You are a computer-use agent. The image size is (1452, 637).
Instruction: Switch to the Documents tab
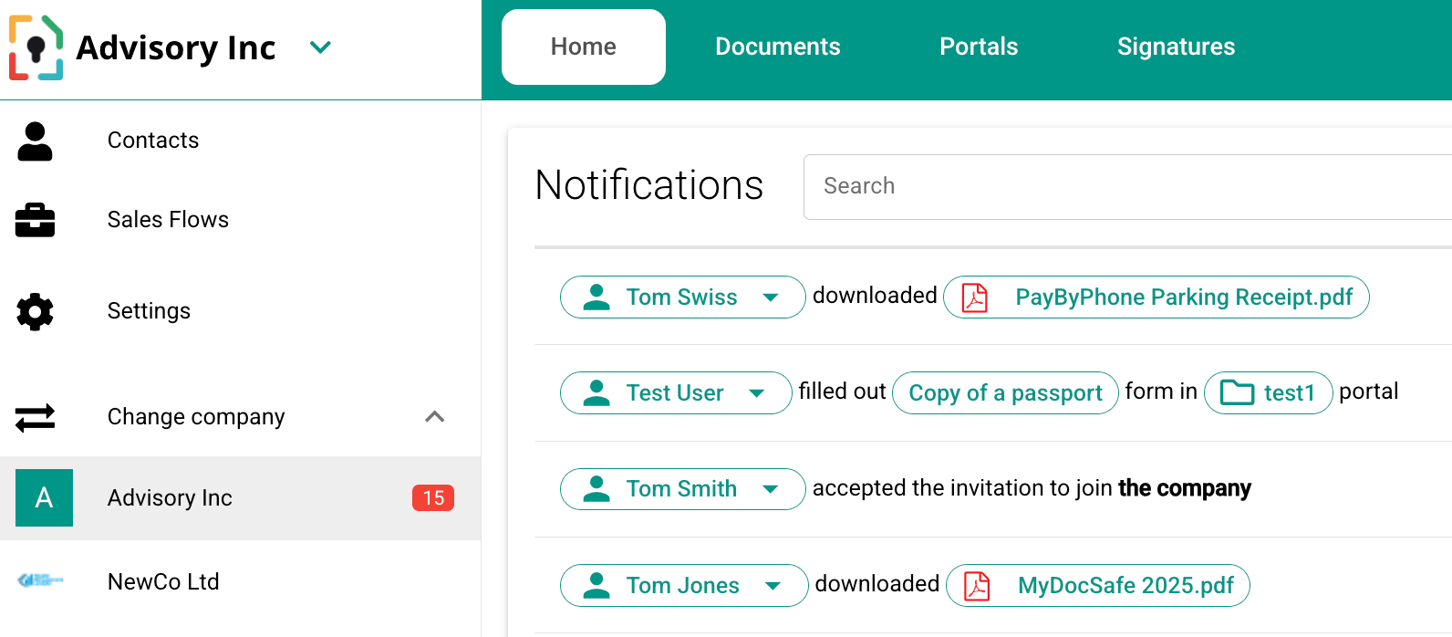click(777, 47)
